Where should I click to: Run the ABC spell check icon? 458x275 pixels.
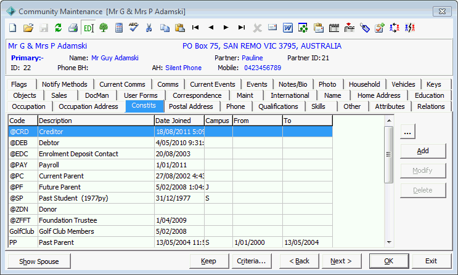134,27
